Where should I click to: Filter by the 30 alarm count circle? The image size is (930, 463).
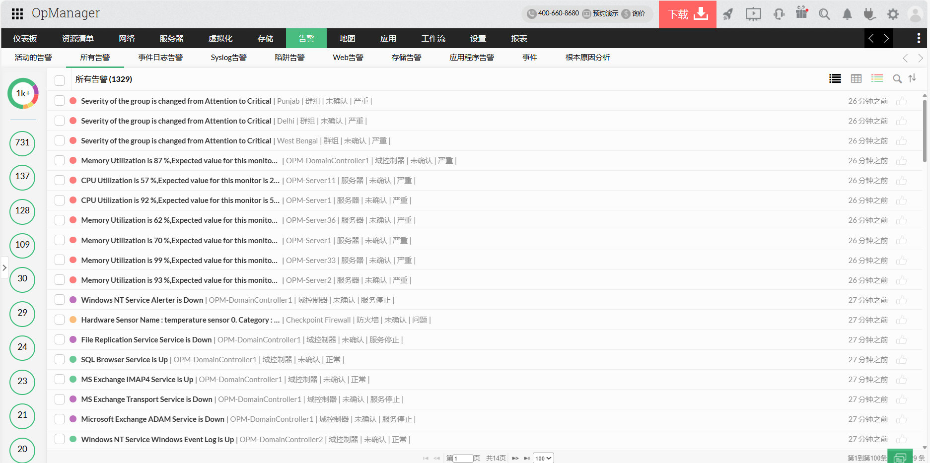(22, 279)
